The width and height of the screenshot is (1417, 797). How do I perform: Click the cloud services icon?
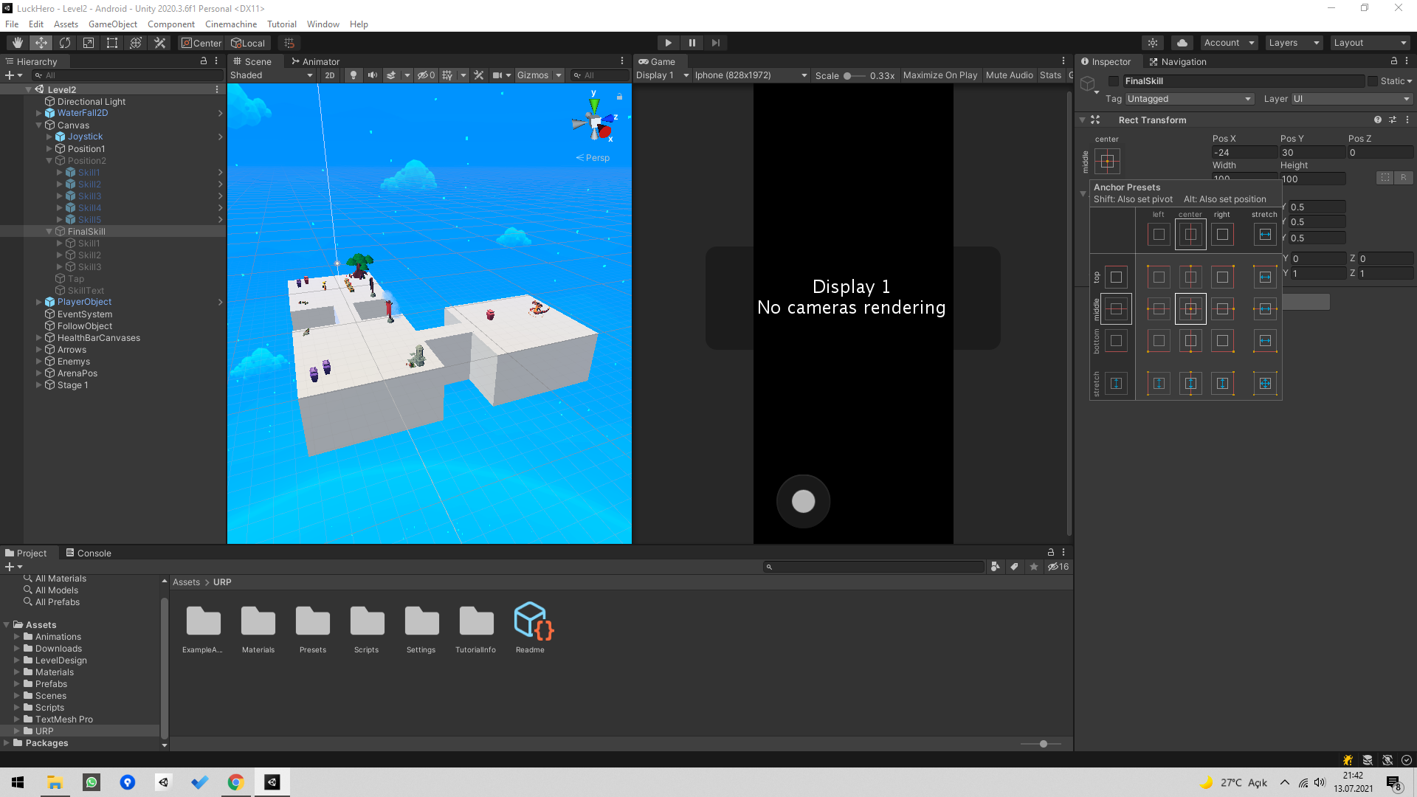(1182, 43)
